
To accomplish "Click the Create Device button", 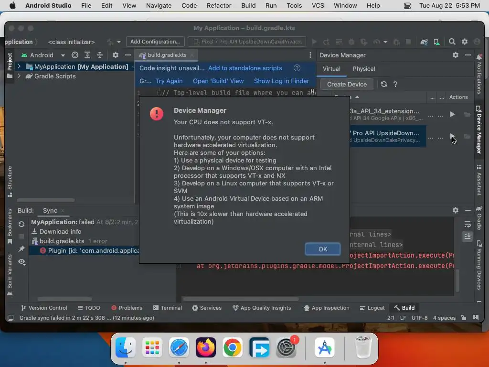I will [347, 84].
